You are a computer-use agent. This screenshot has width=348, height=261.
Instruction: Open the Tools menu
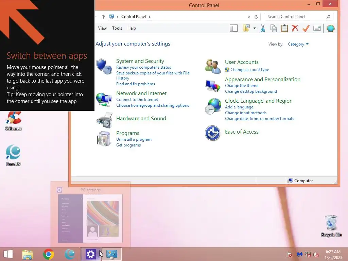coord(117,28)
